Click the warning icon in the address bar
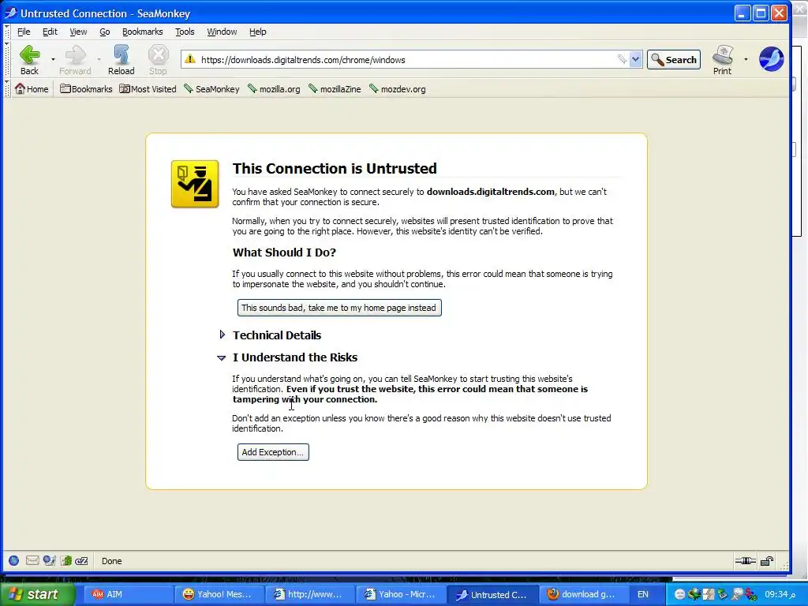 (x=190, y=59)
